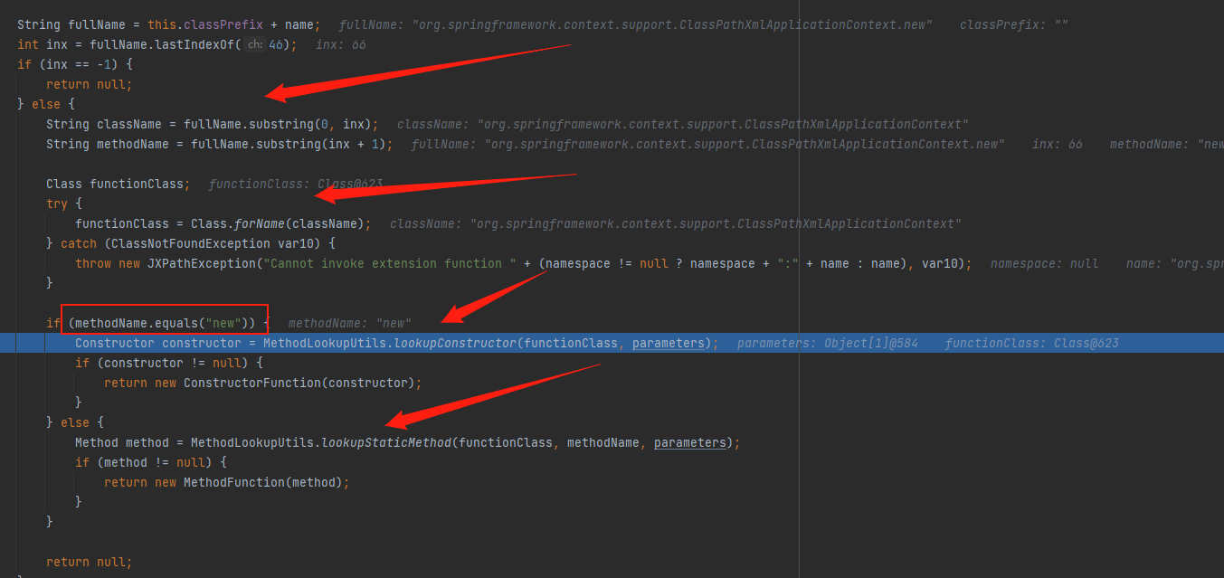Viewport: 1224px width, 578px height.
Task: Click the 'Method method' declaration
Action: click(x=122, y=442)
